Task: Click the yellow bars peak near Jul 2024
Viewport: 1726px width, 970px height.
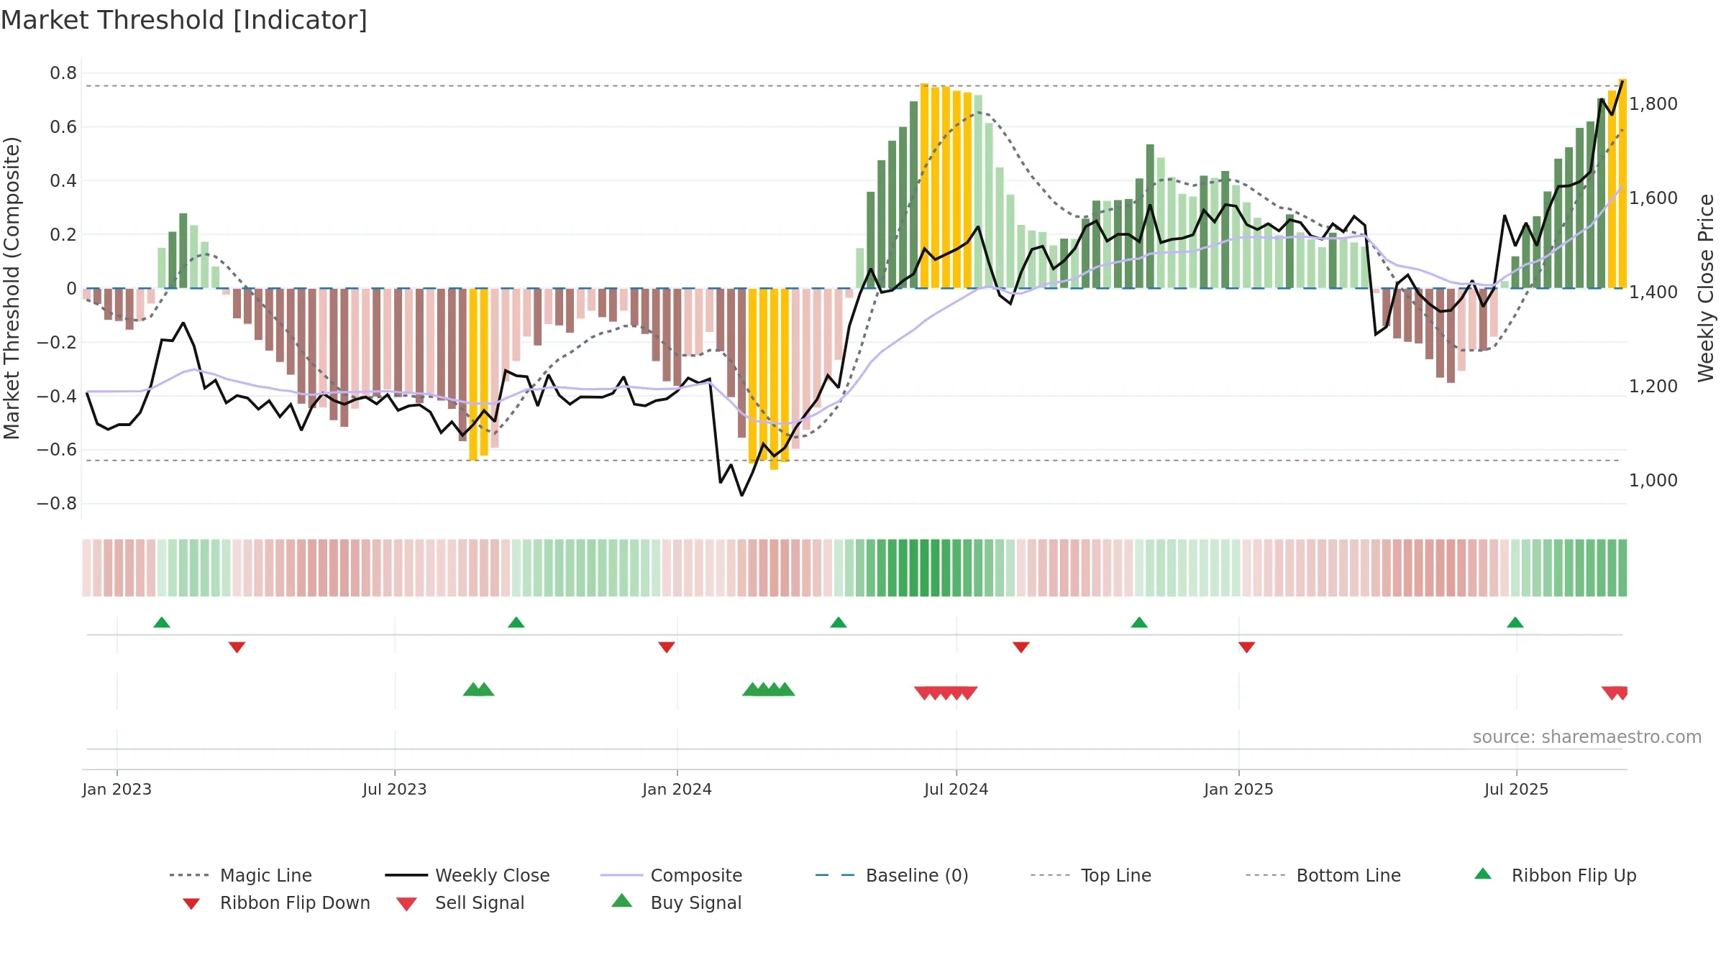Action: click(946, 185)
